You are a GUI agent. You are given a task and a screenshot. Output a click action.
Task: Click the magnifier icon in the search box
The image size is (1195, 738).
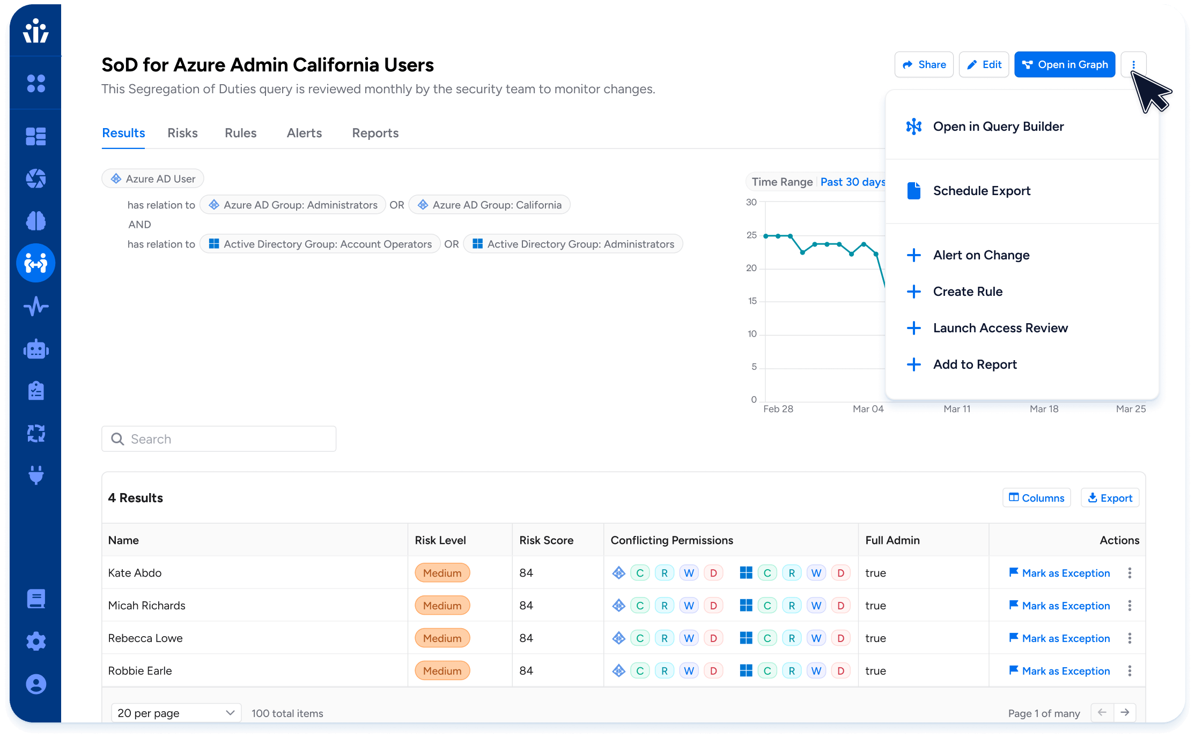(x=117, y=439)
